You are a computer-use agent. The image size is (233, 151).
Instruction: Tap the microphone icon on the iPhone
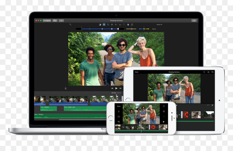pyautogui.click(x=119, y=111)
